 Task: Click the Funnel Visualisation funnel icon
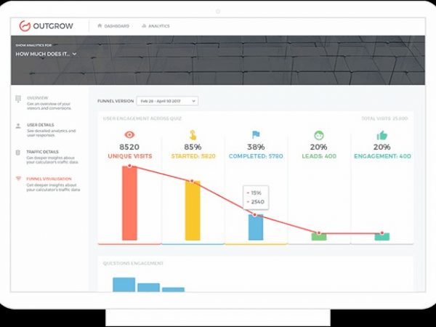pyautogui.click(x=18, y=179)
